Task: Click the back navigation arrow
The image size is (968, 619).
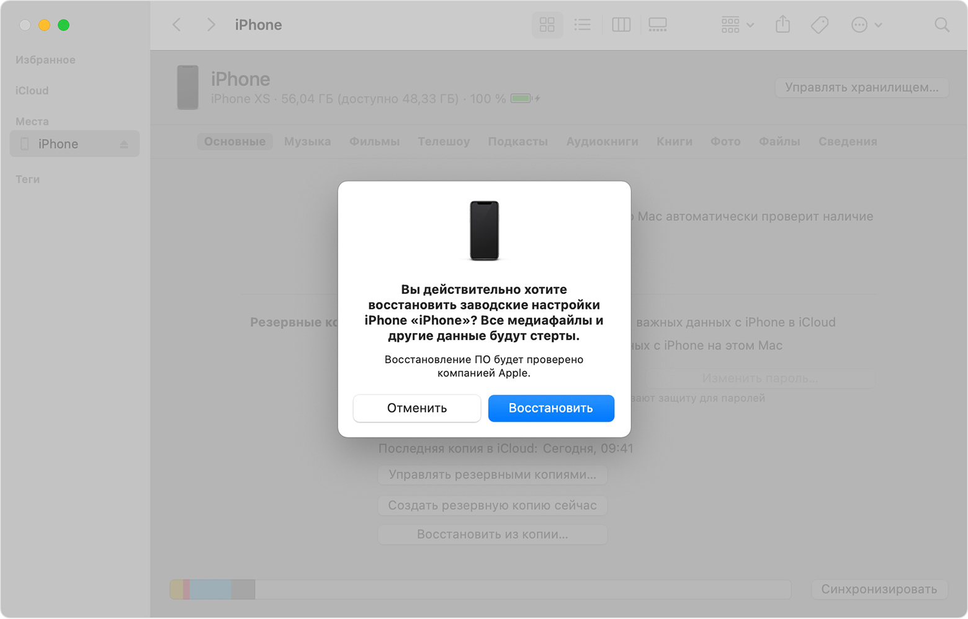Action: click(177, 25)
